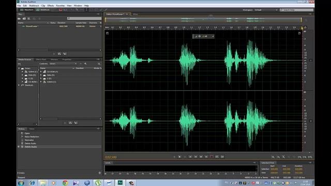Screen dimensions: 331x186
Task: Click the insert icon below Files list
Action: click(59, 54)
